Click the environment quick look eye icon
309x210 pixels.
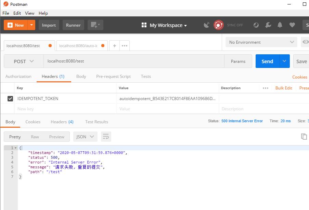305,42
